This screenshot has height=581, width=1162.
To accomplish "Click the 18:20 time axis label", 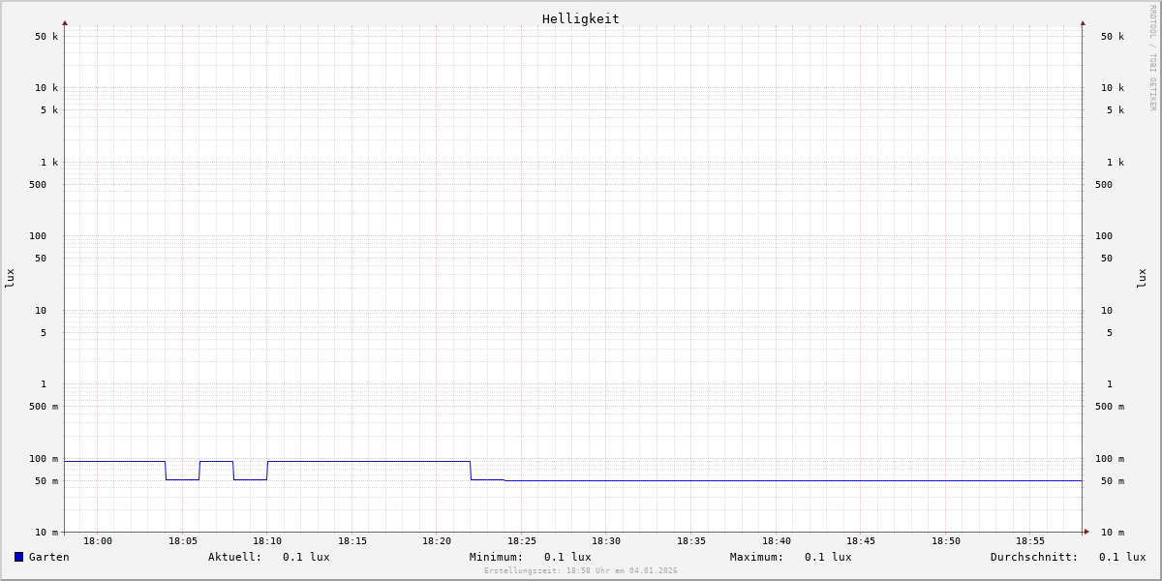I will [x=437, y=541].
